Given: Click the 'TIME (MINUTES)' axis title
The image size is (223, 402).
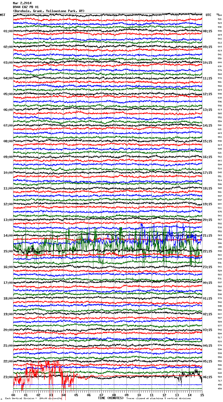Looking at the screenshot, I should 111,398.
